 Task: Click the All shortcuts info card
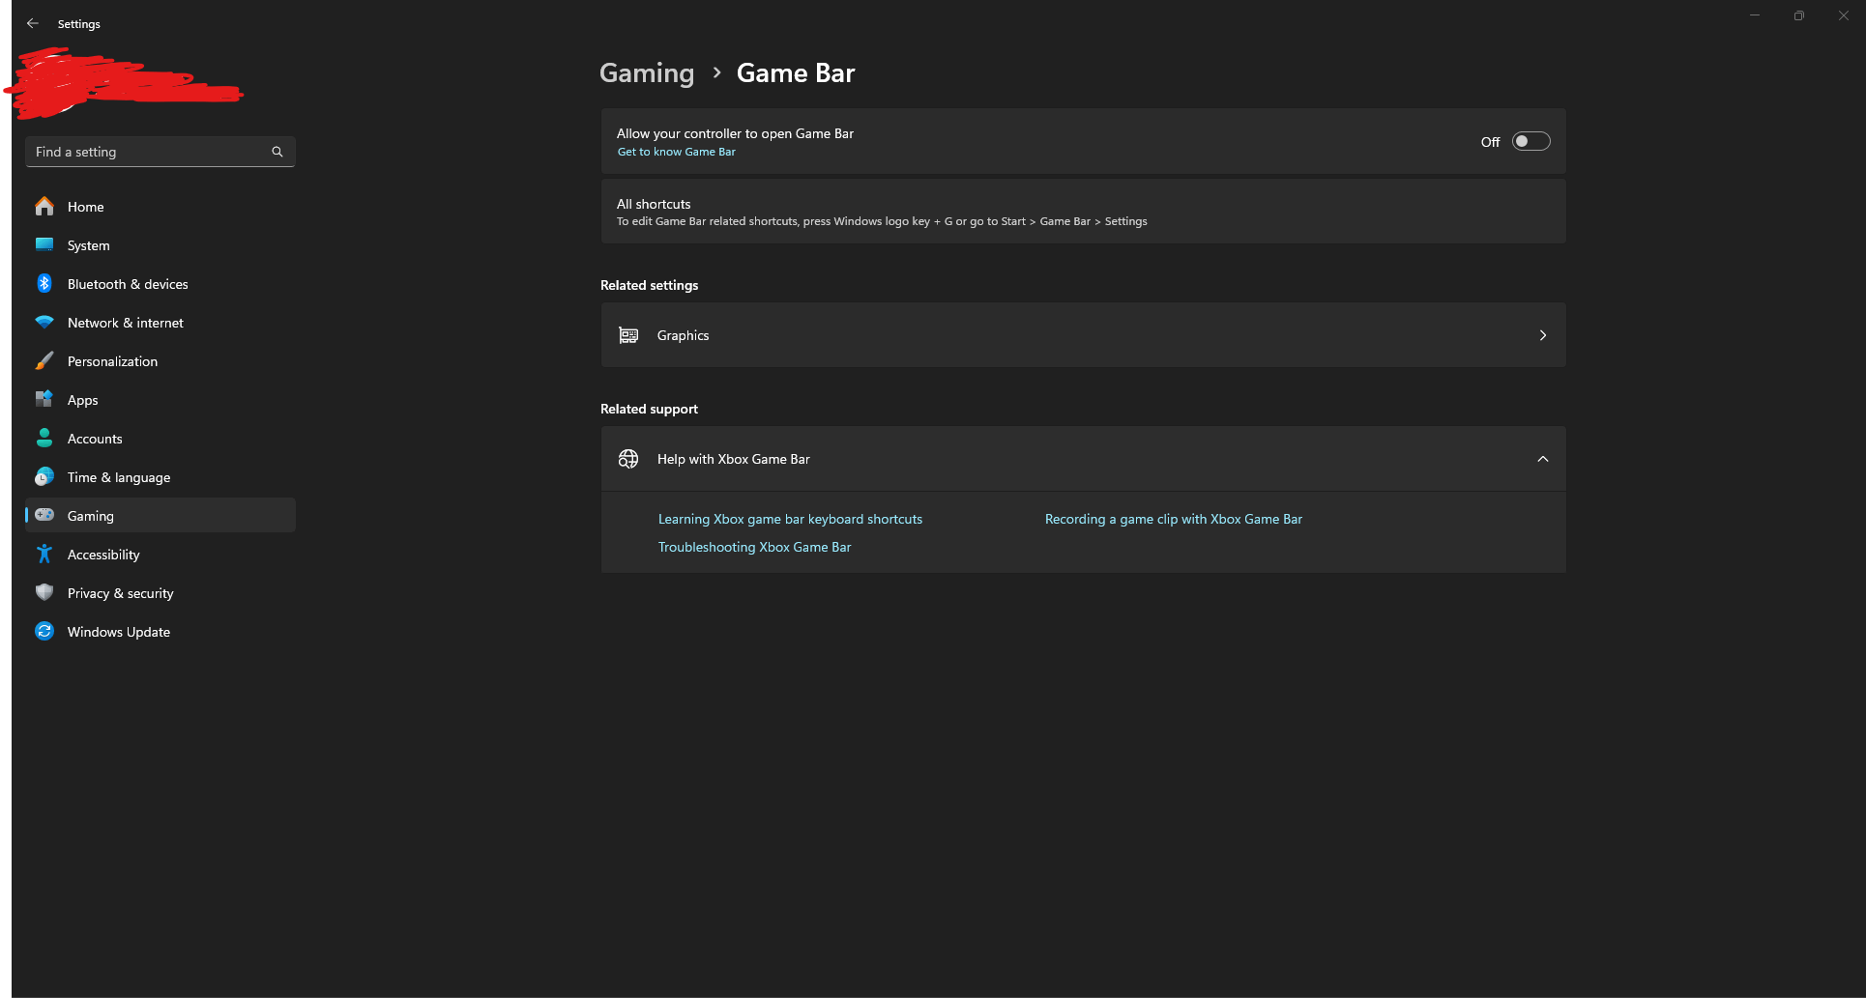(1083, 212)
